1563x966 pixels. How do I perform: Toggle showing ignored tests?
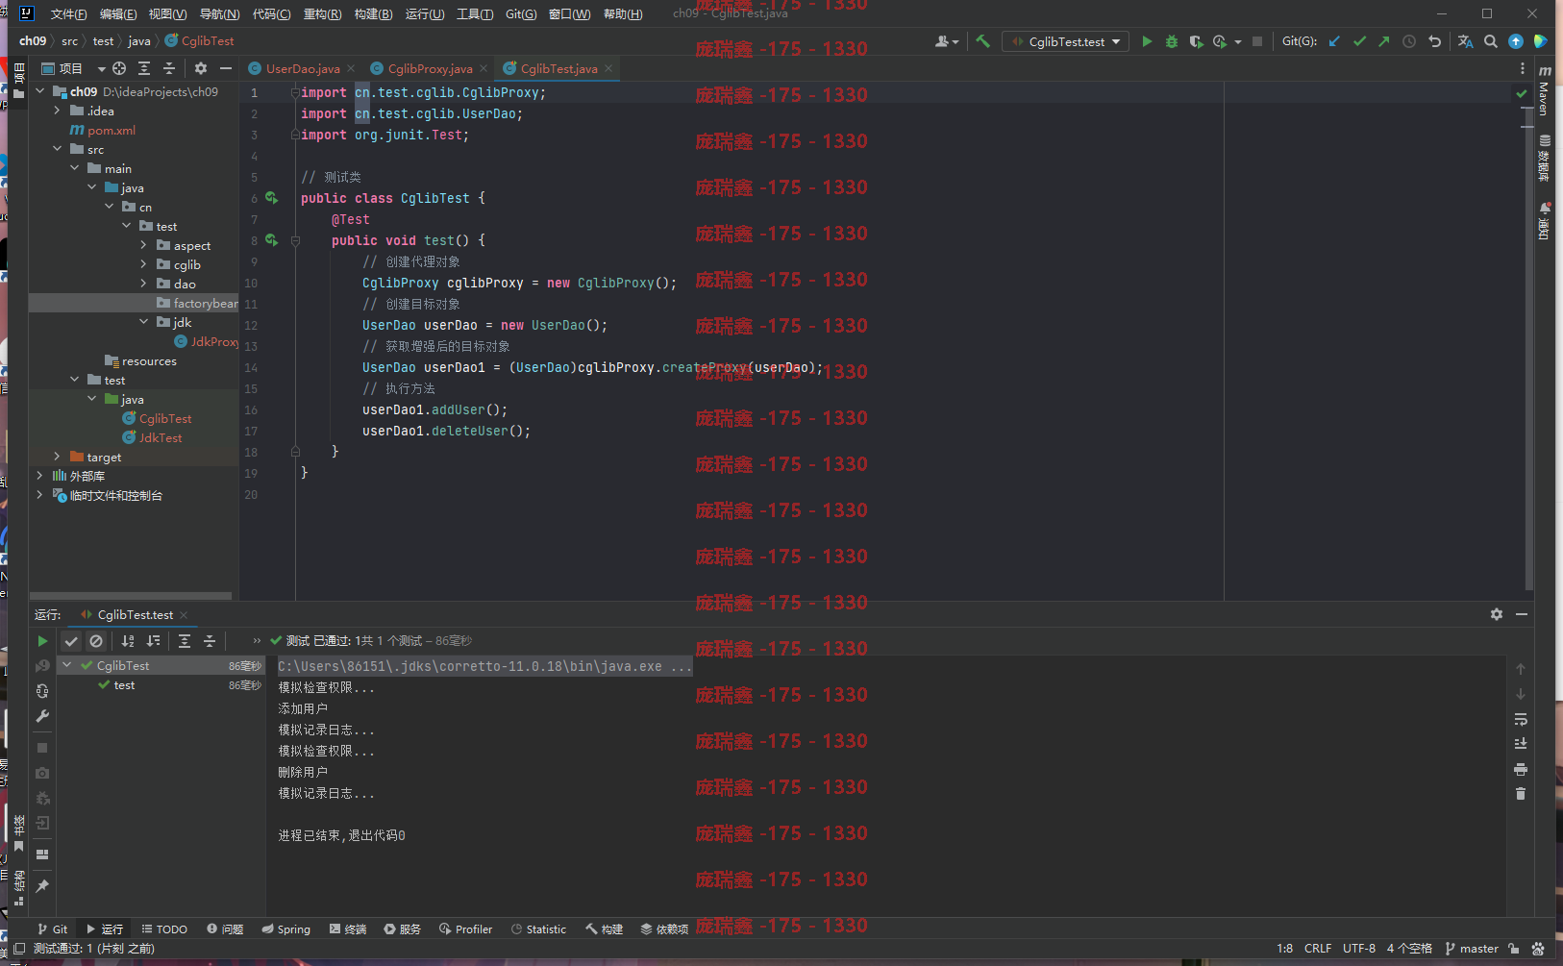pyautogui.click(x=96, y=641)
